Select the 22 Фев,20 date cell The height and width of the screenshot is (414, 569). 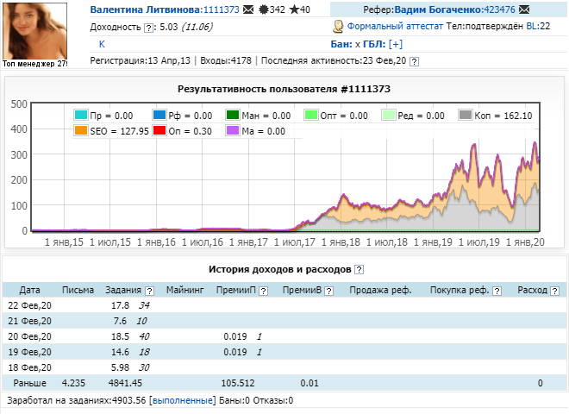[30, 305]
